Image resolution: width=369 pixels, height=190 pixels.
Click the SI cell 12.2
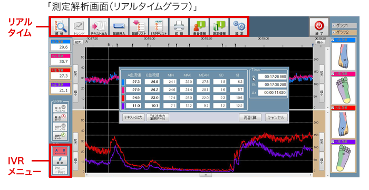pyautogui.click(x=237, y=106)
